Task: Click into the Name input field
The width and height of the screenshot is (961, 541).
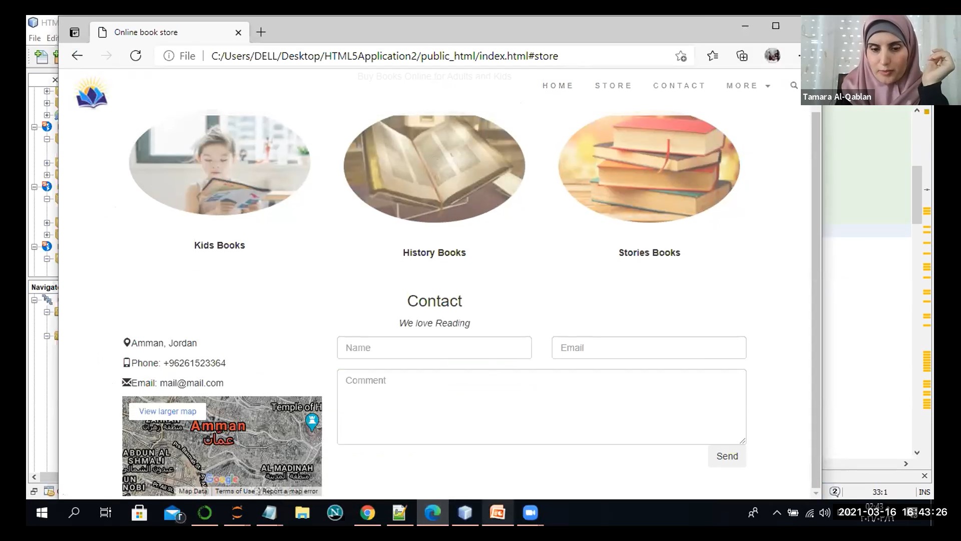Action: pos(434,348)
